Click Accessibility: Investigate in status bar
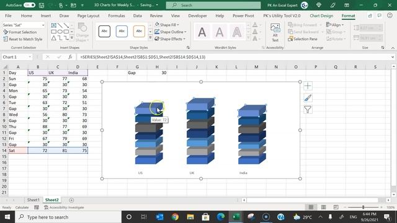 [65, 208]
